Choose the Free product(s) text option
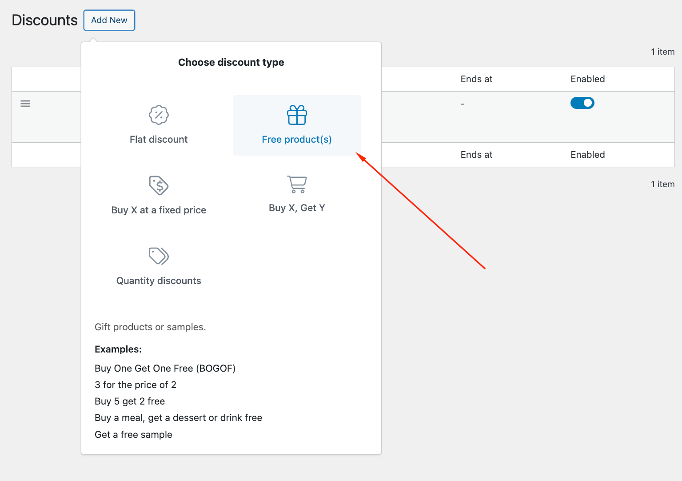 click(x=297, y=140)
